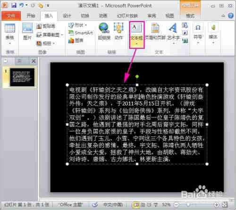Select slide 1 thumbnail

click(22, 77)
